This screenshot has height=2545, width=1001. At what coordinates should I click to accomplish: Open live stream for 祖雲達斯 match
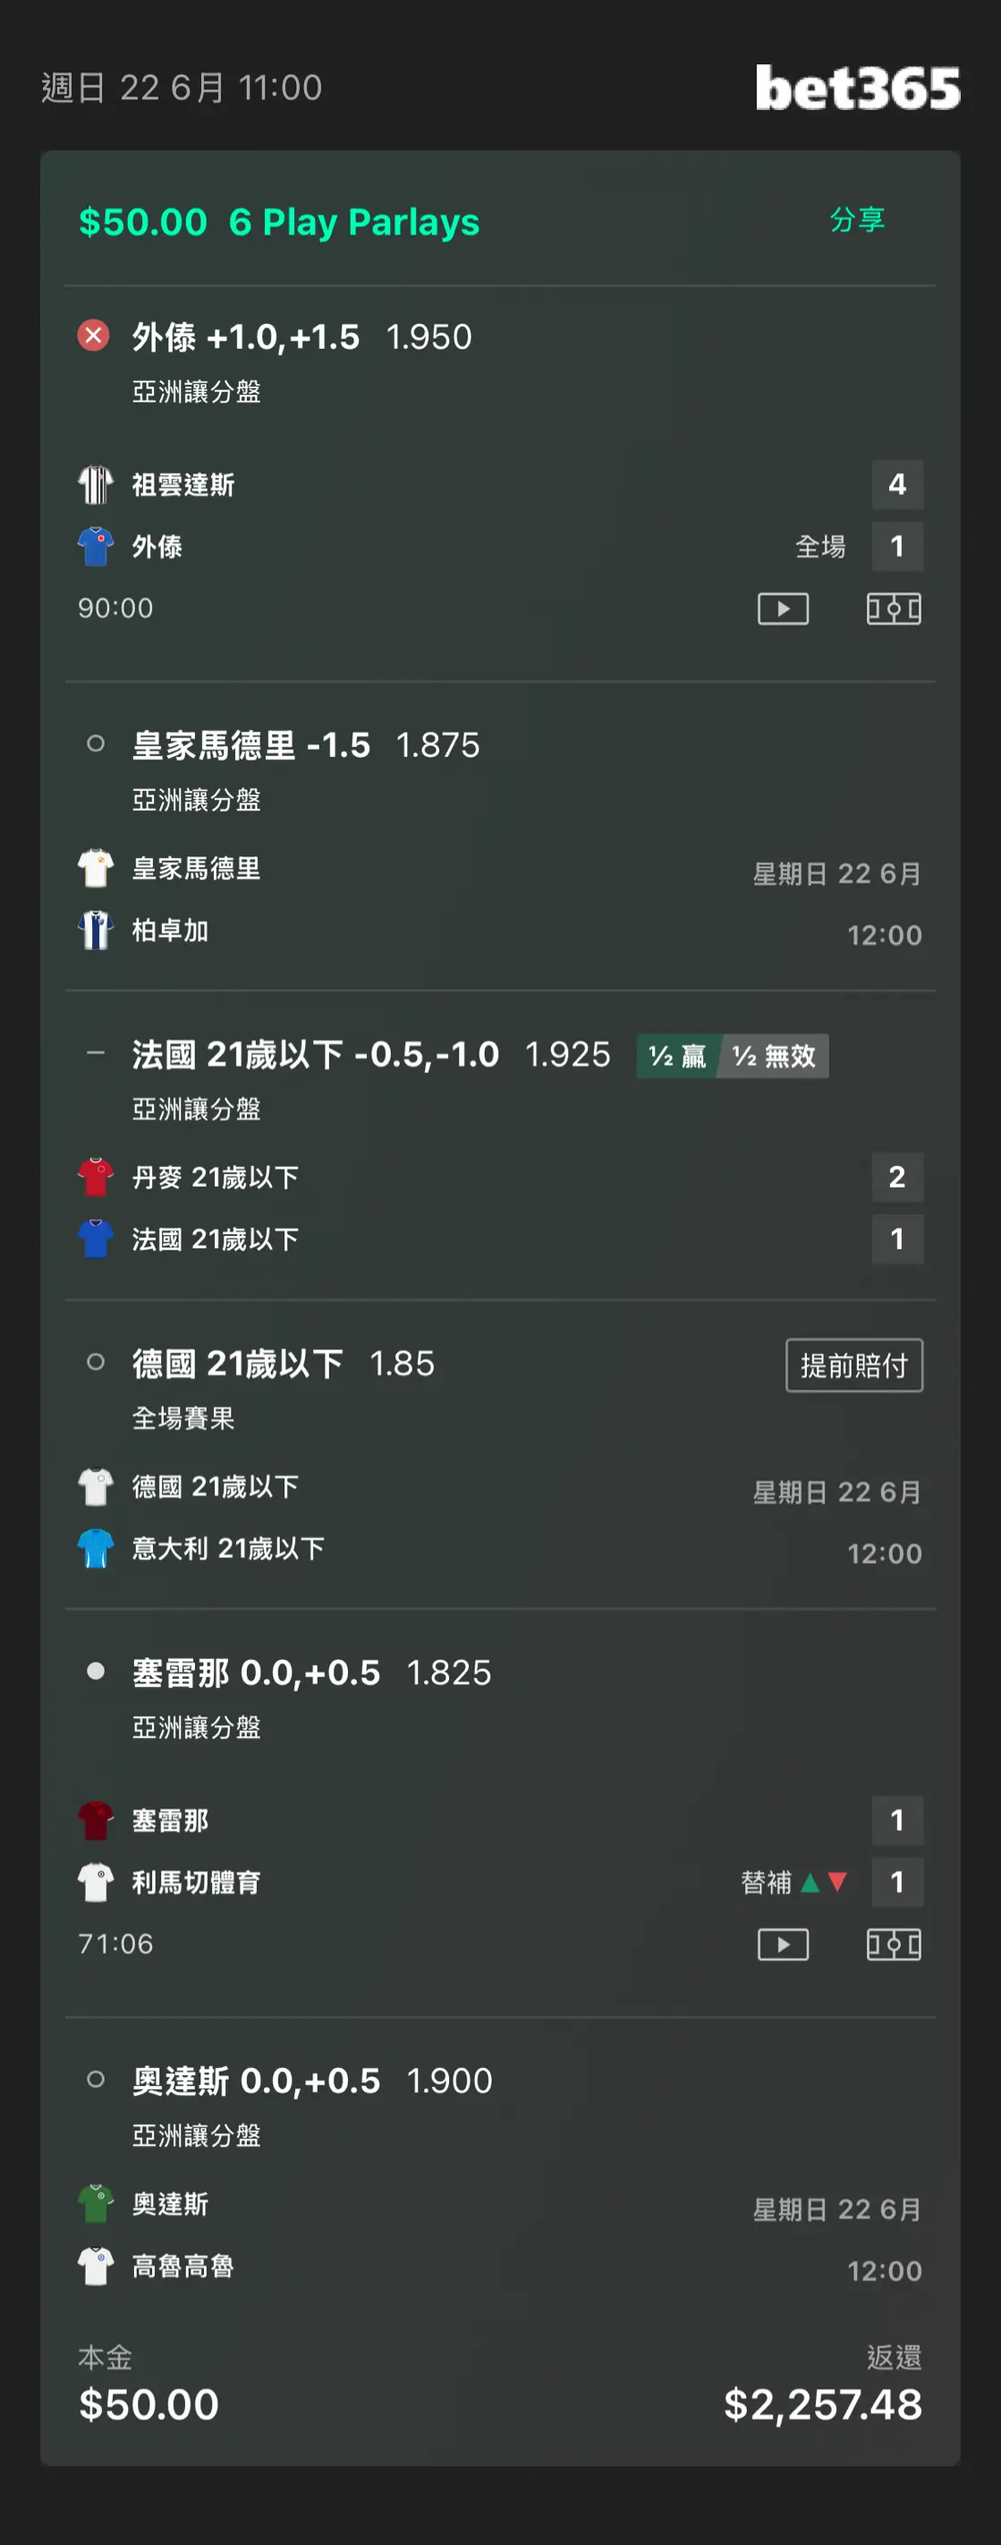click(x=783, y=609)
